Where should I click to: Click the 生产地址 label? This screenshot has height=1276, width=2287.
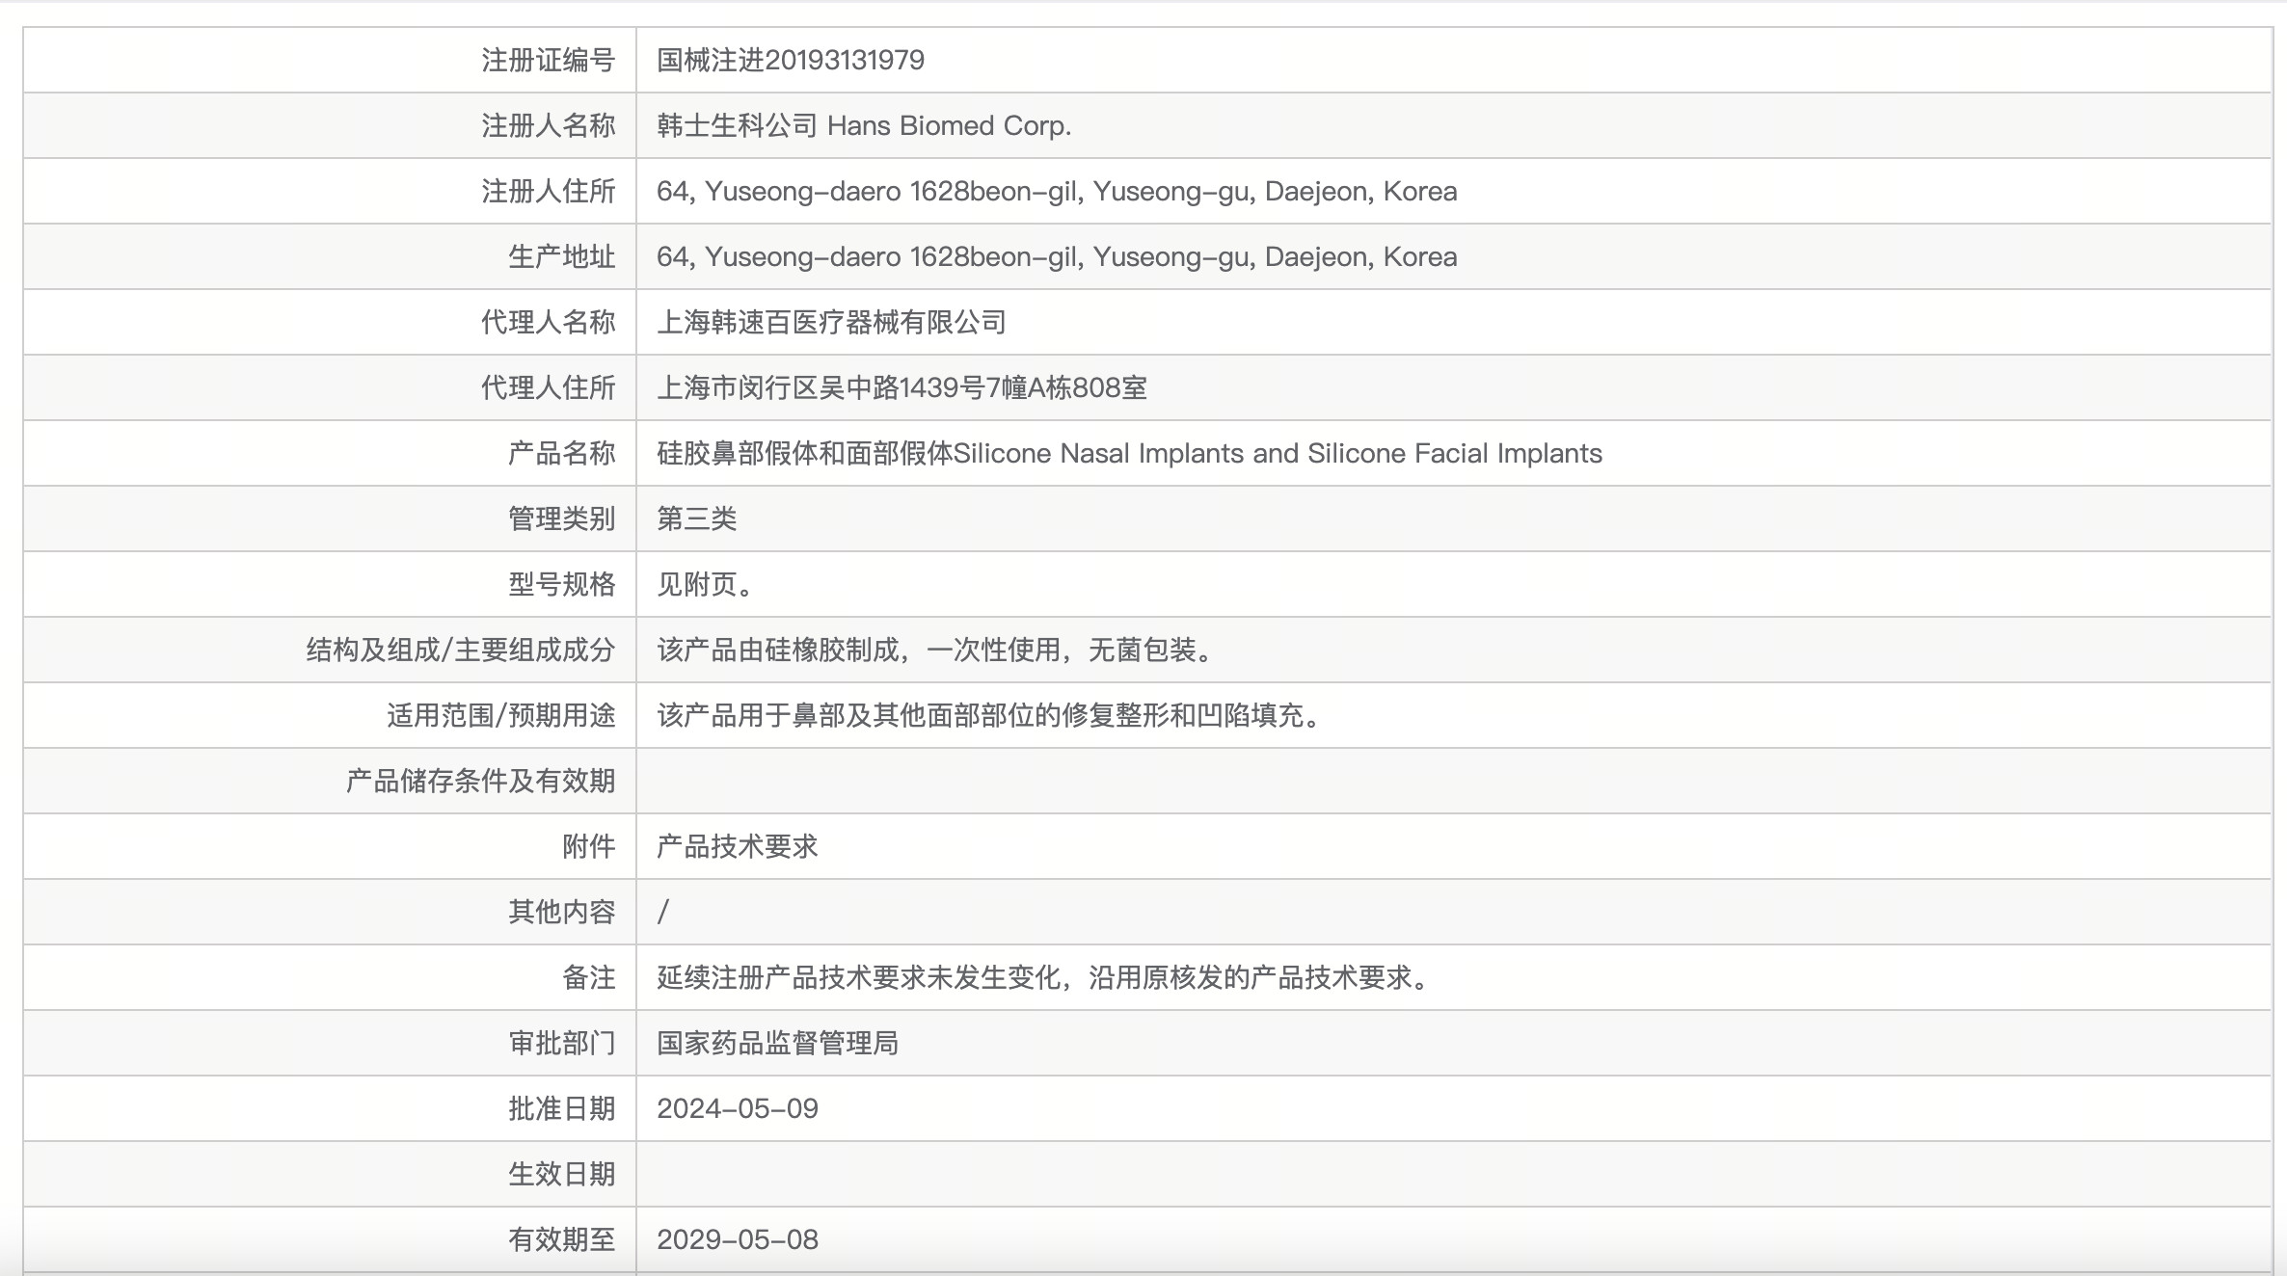click(x=561, y=256)
